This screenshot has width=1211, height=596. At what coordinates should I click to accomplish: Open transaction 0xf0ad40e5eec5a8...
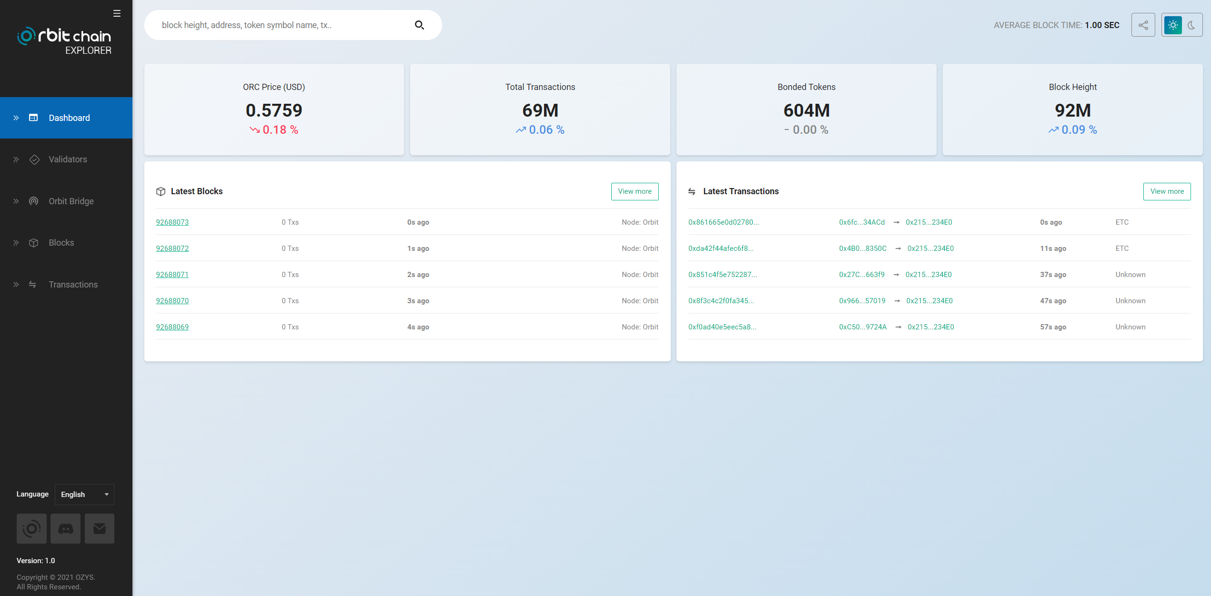coord(722,327)
